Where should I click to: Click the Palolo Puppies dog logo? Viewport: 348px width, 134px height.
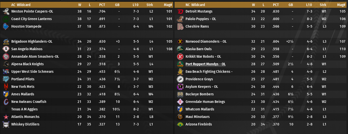pyautogui.click(x=180, y=19)
